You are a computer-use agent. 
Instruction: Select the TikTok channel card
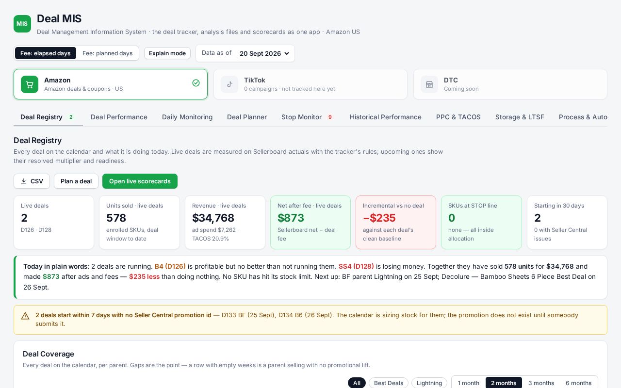pos(310,84)
